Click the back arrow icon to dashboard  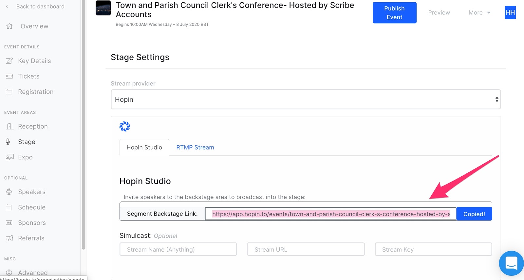coord(7,6)
